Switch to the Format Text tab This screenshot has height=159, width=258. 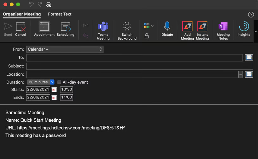coord(60,14)
